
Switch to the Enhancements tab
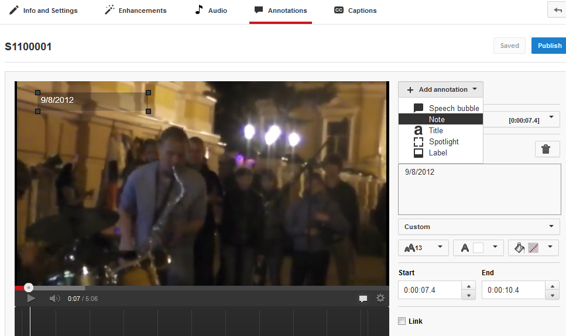point(135,11)
